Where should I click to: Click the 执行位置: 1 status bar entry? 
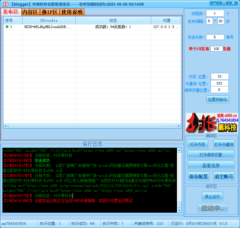pos(50,224)
